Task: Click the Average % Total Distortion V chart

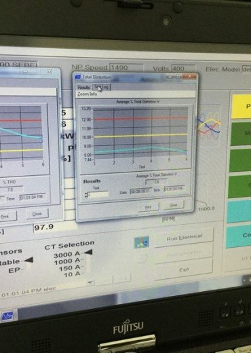Action: point(140,134)
